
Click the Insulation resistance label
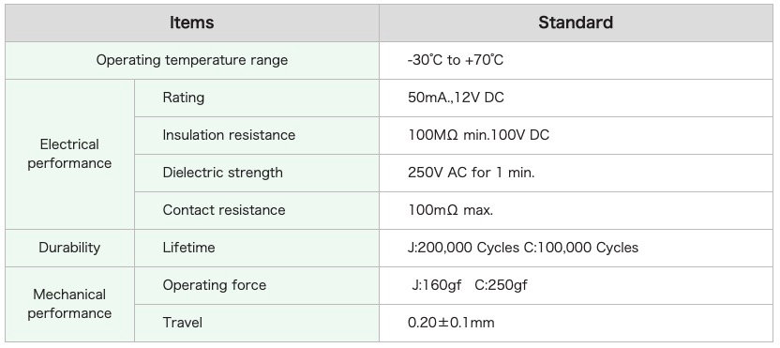click(x=229, y=135)
